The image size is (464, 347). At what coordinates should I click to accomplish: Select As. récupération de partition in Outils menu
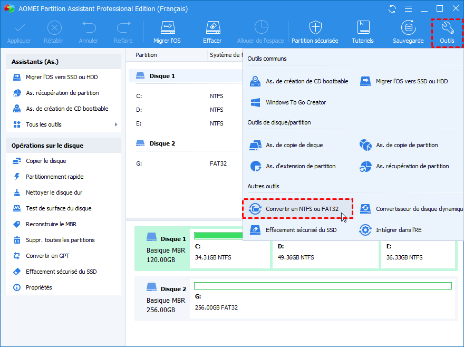(404, 166)
